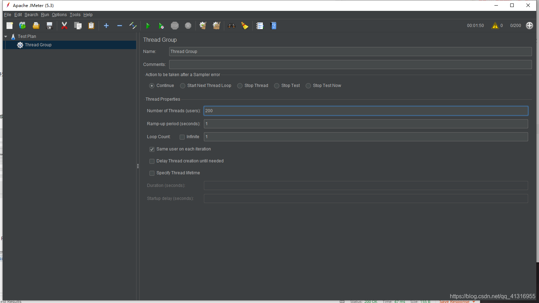Select the Continue radio button

tap(152, 86)
